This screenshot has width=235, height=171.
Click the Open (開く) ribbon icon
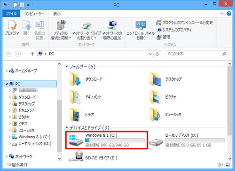pos(26,28)
